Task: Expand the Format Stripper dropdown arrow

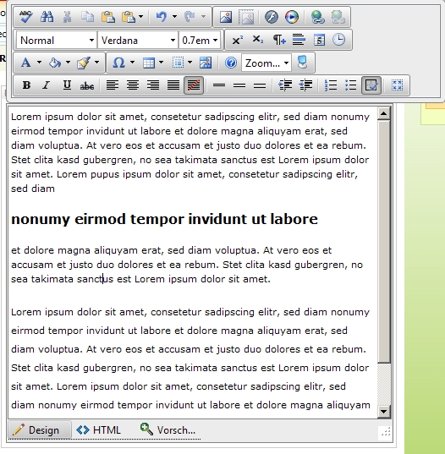Action: pos(96,63)
